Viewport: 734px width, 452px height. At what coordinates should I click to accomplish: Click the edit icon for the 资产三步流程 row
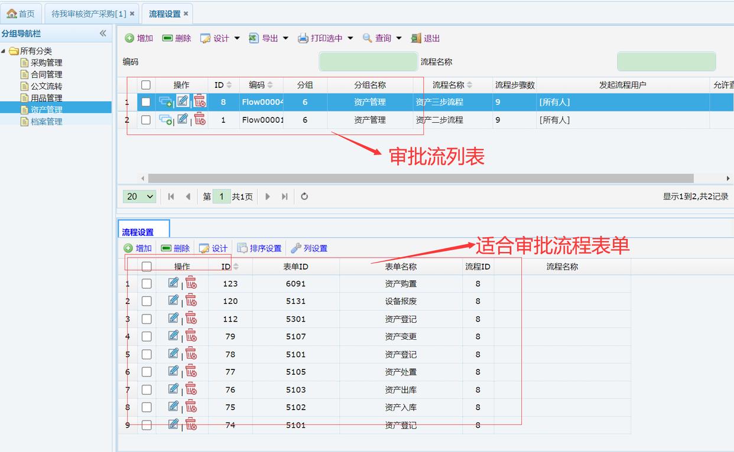click(x=183, y=101)
